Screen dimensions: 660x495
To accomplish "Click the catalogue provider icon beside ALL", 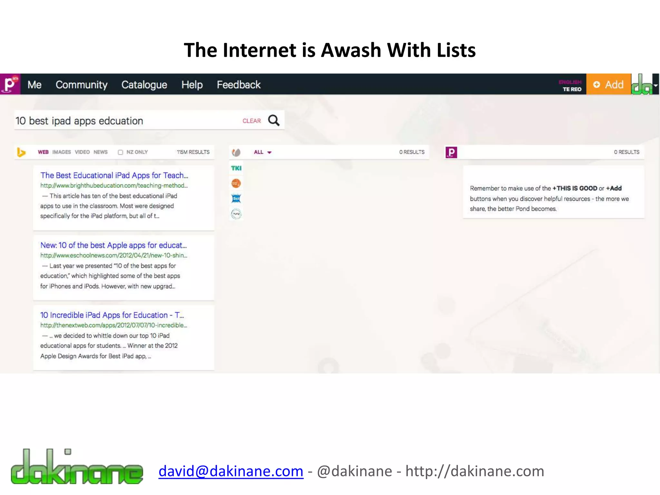I will pos(236,152).
